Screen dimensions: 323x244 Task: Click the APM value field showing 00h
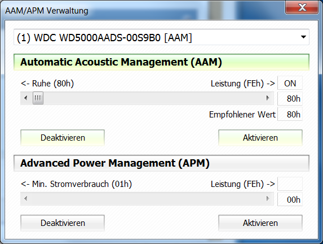coord(290,199)
